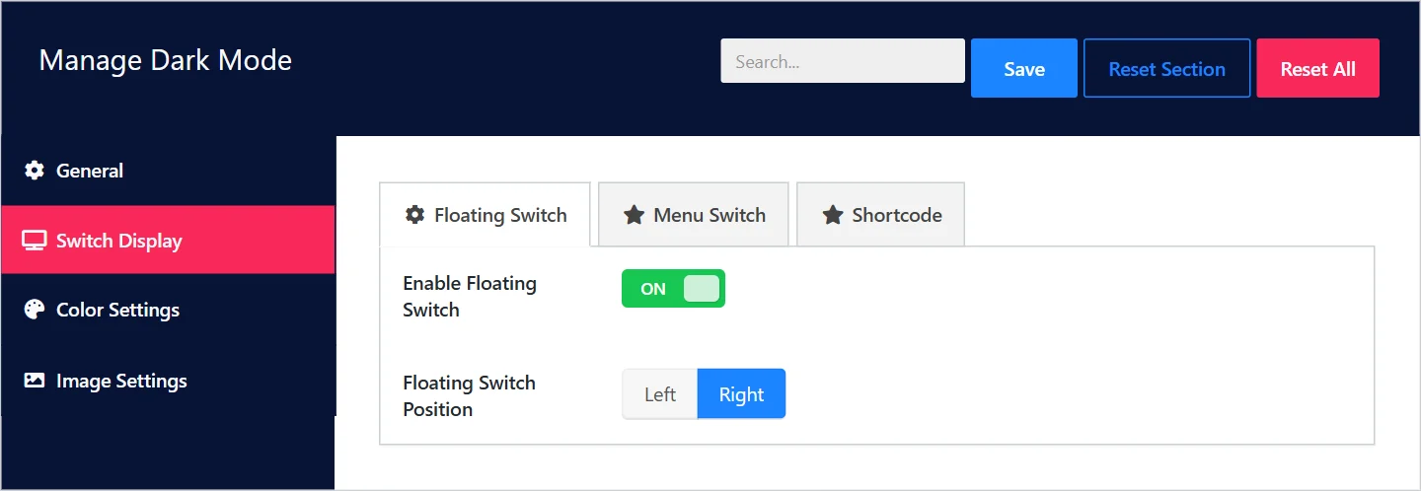Open the Floating Switch tab

(x=485, y=215)
